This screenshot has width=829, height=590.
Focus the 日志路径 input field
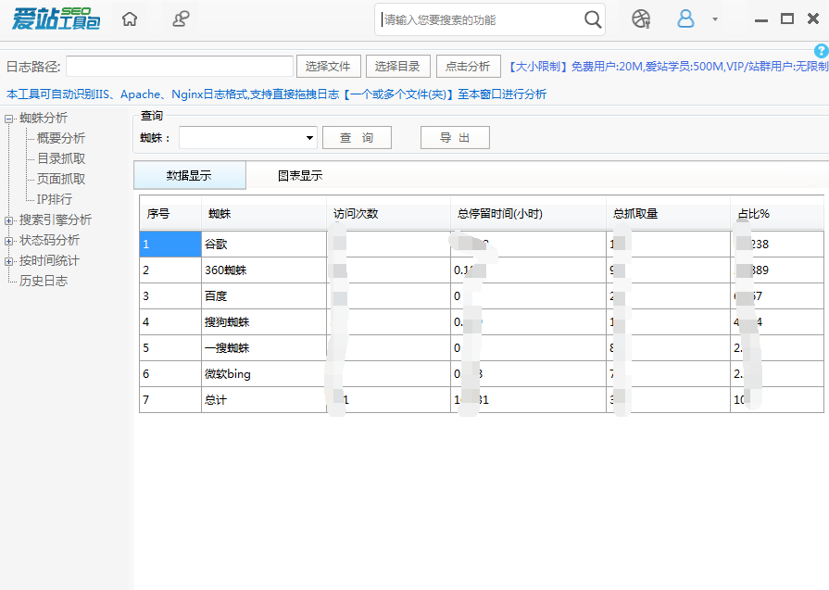coord(179,67)
